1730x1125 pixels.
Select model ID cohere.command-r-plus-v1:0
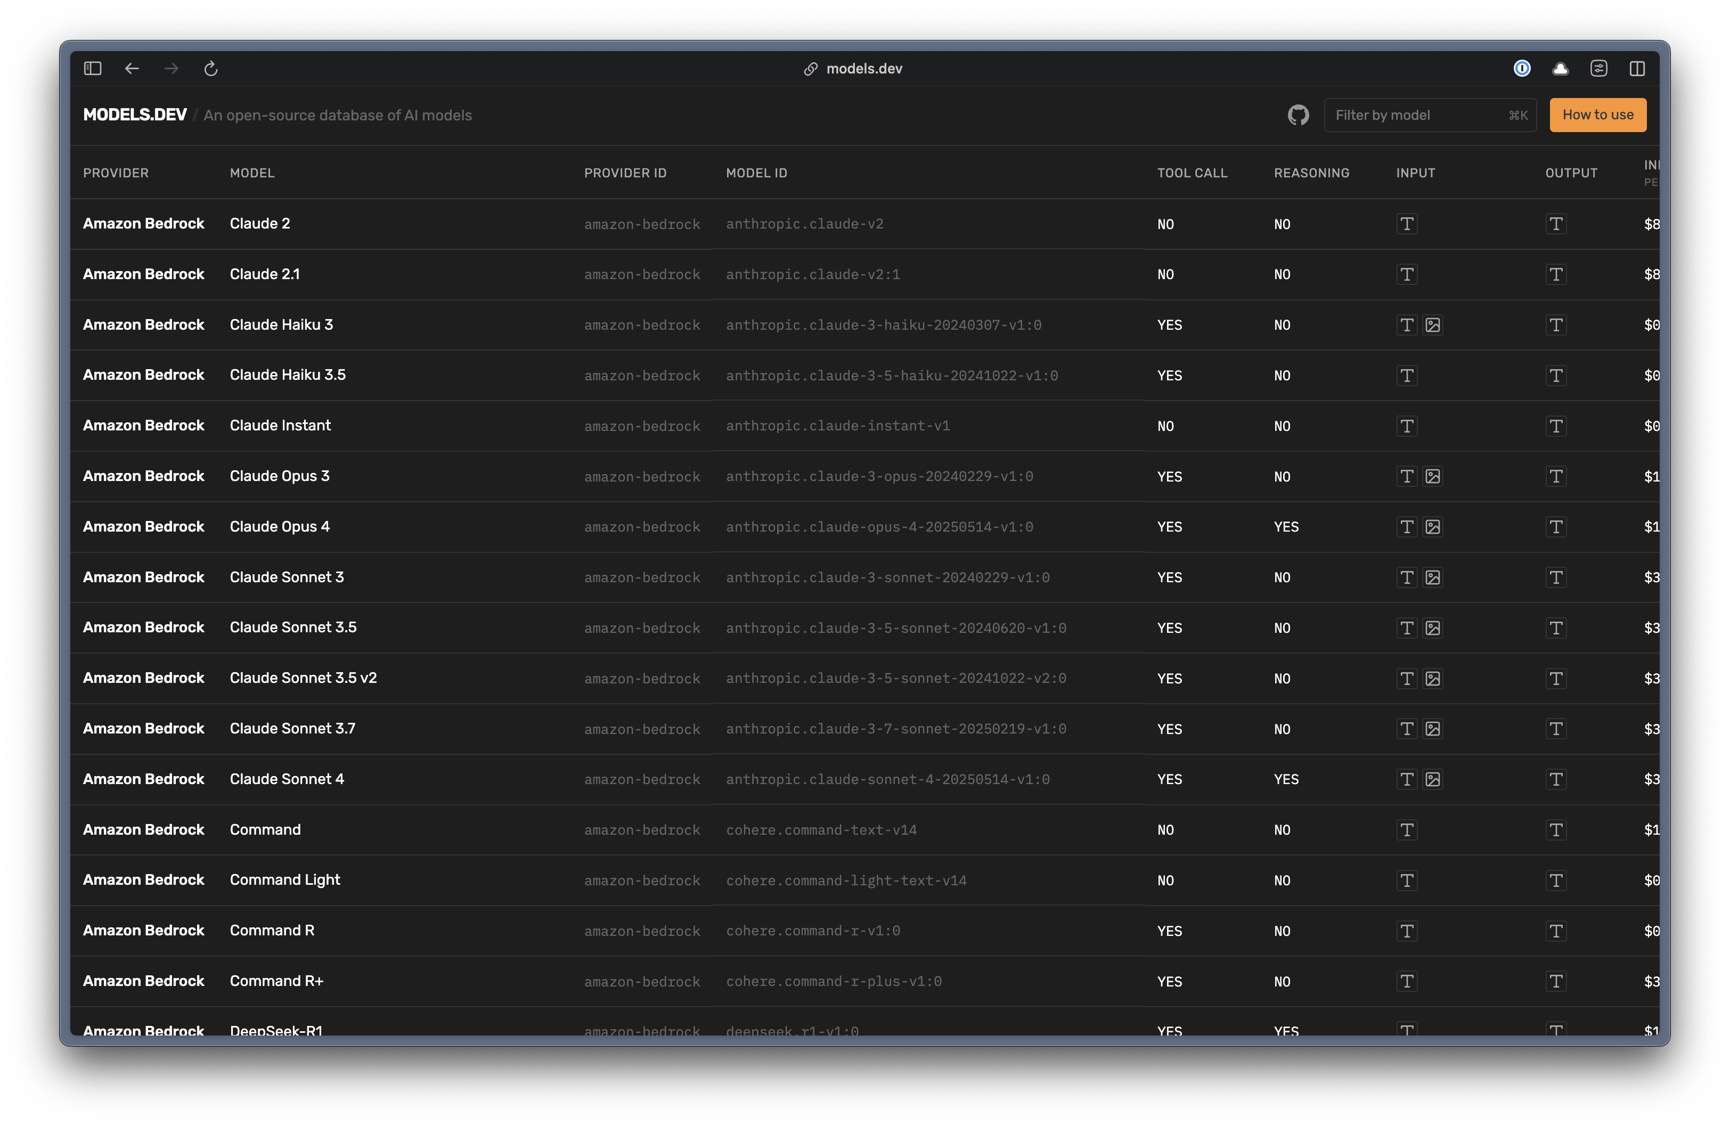coord(833,981)
